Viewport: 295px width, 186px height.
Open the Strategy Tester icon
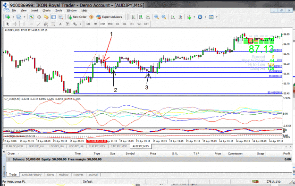(61, 17)
